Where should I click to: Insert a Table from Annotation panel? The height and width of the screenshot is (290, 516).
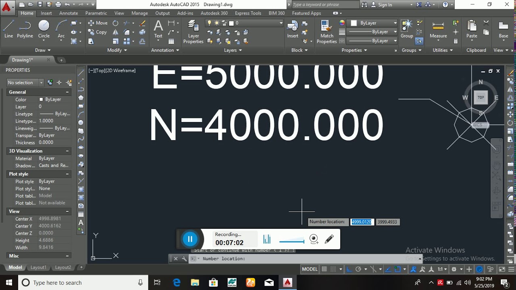171,41
